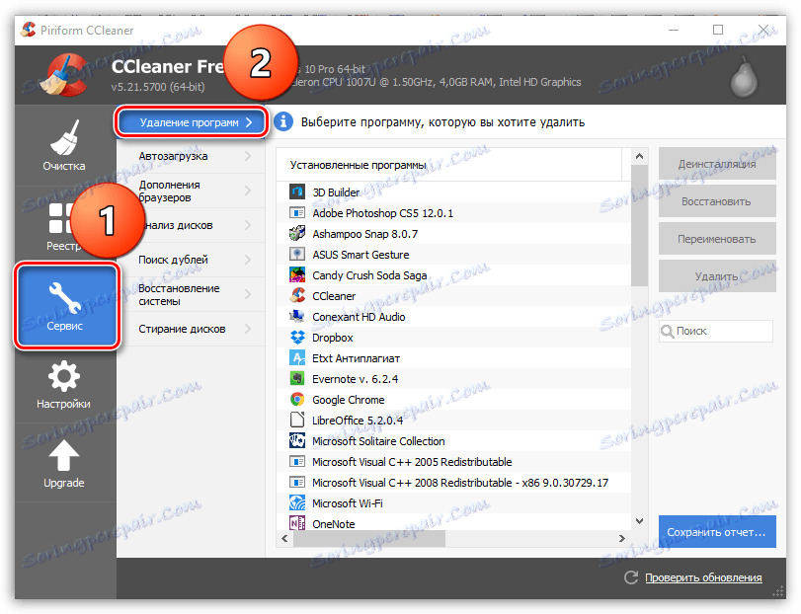Click Сохранить отчет button
The height and width of the screenshot is (614, 801).
click(x=717, y=532)
